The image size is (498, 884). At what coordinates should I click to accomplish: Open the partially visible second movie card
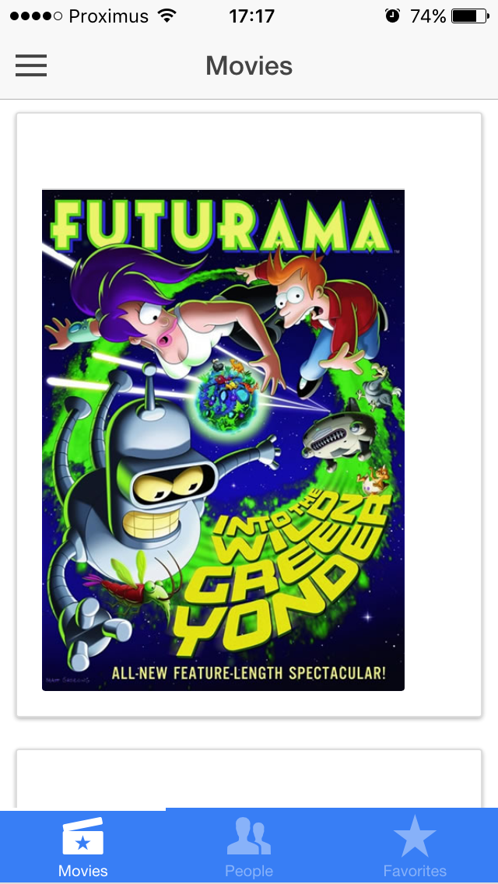[x=249, y=779]
